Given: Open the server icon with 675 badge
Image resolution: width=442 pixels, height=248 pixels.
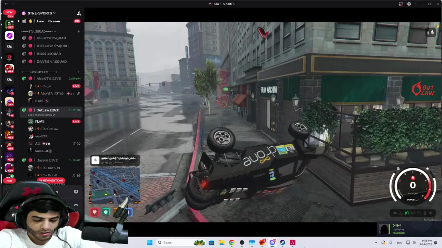Looking at the screenshot, I should pyautogui.click(x=9, y=146).
